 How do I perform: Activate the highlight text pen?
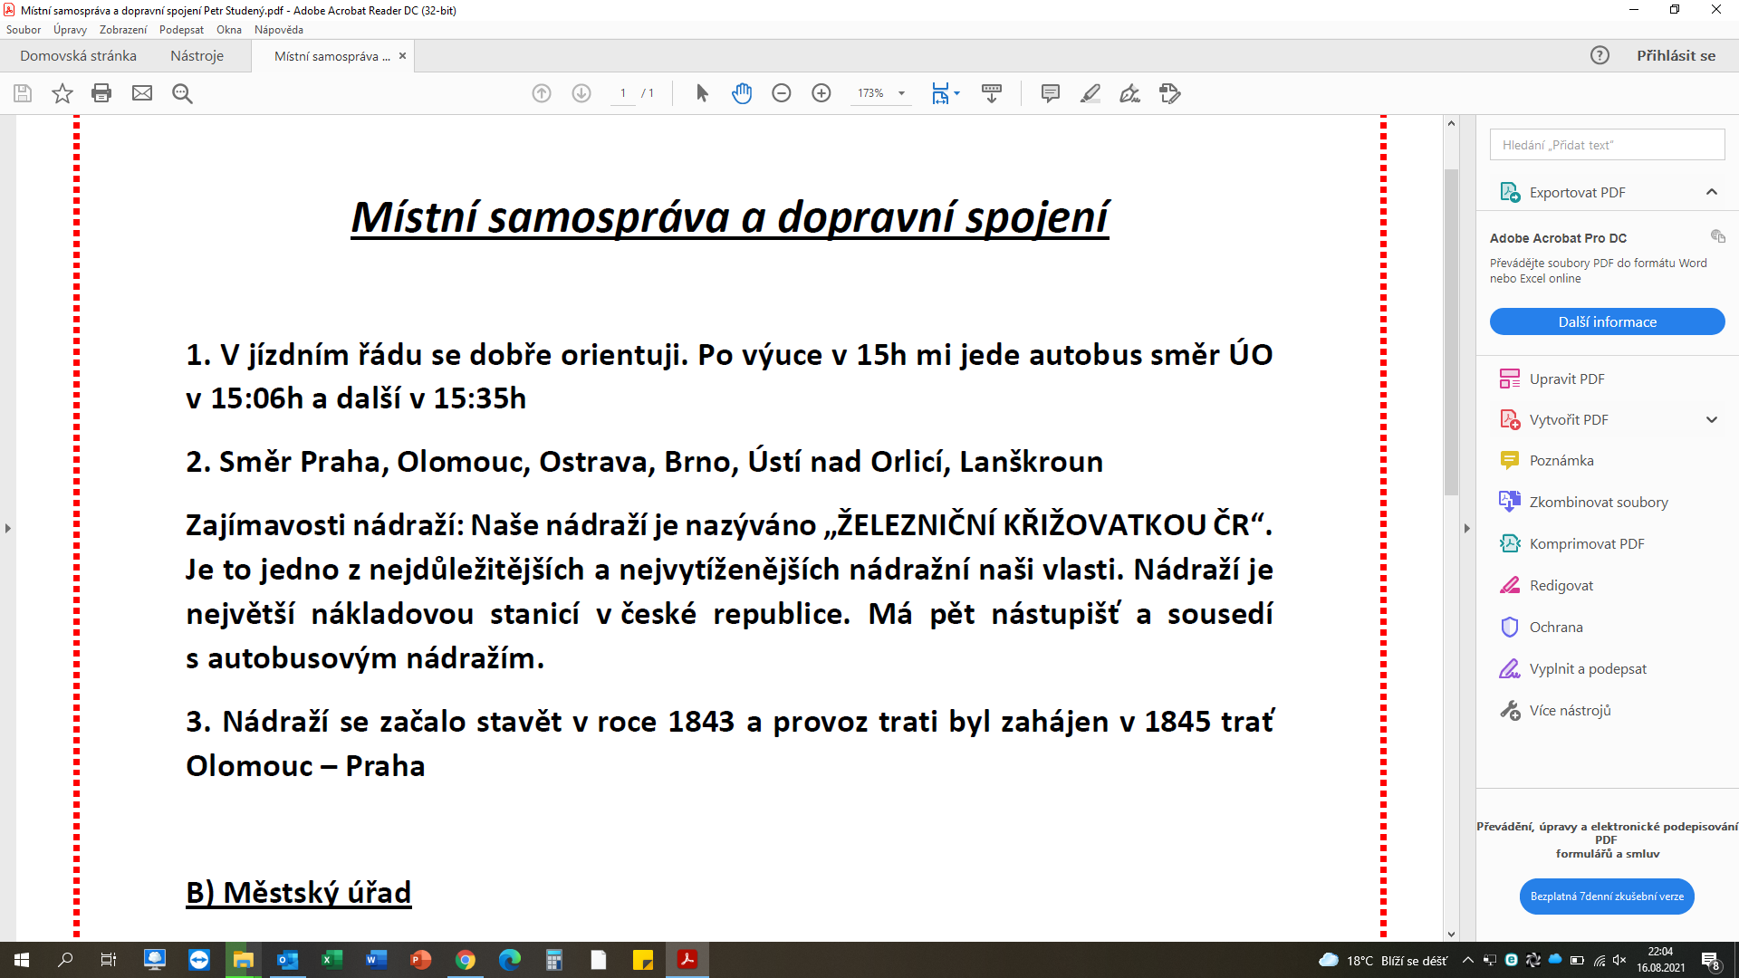1090,93
